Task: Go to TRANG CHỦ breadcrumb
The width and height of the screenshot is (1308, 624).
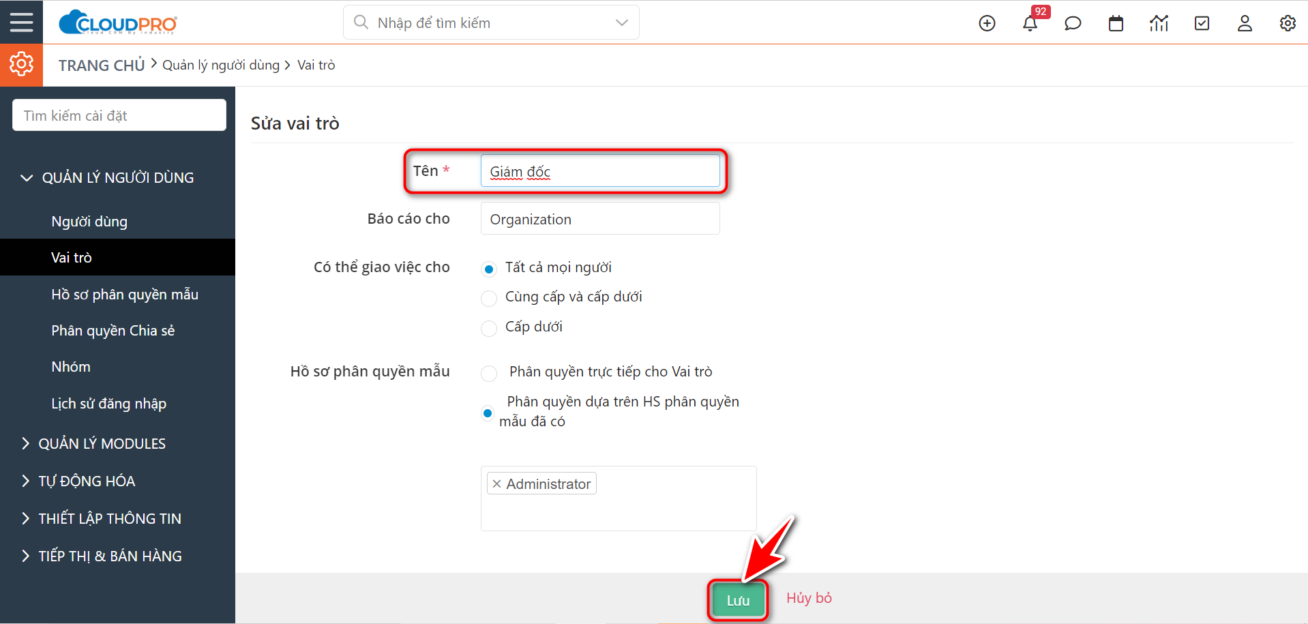Action: coord(102,65)
